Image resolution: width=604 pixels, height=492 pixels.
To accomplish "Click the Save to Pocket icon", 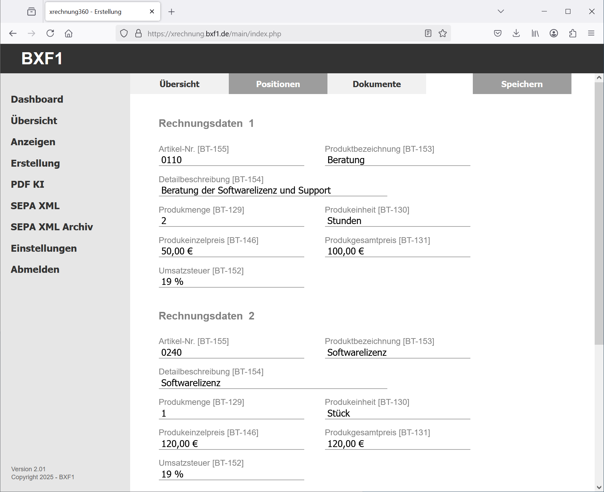I will click(x=497, y=33).
